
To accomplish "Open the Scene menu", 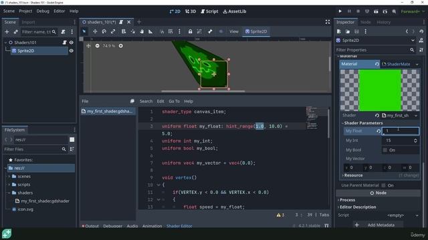I will tap(9, 11).
